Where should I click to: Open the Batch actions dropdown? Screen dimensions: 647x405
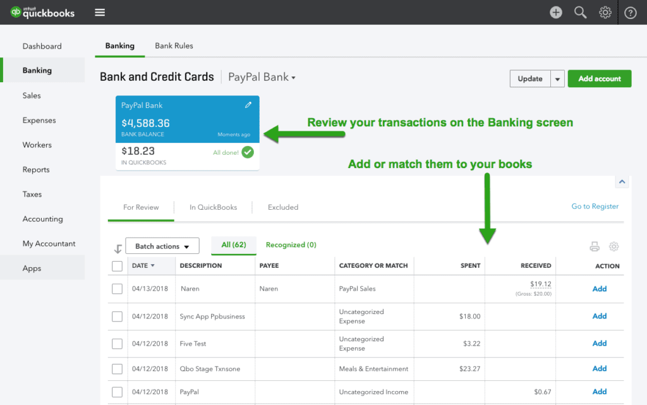coord(162,246)
